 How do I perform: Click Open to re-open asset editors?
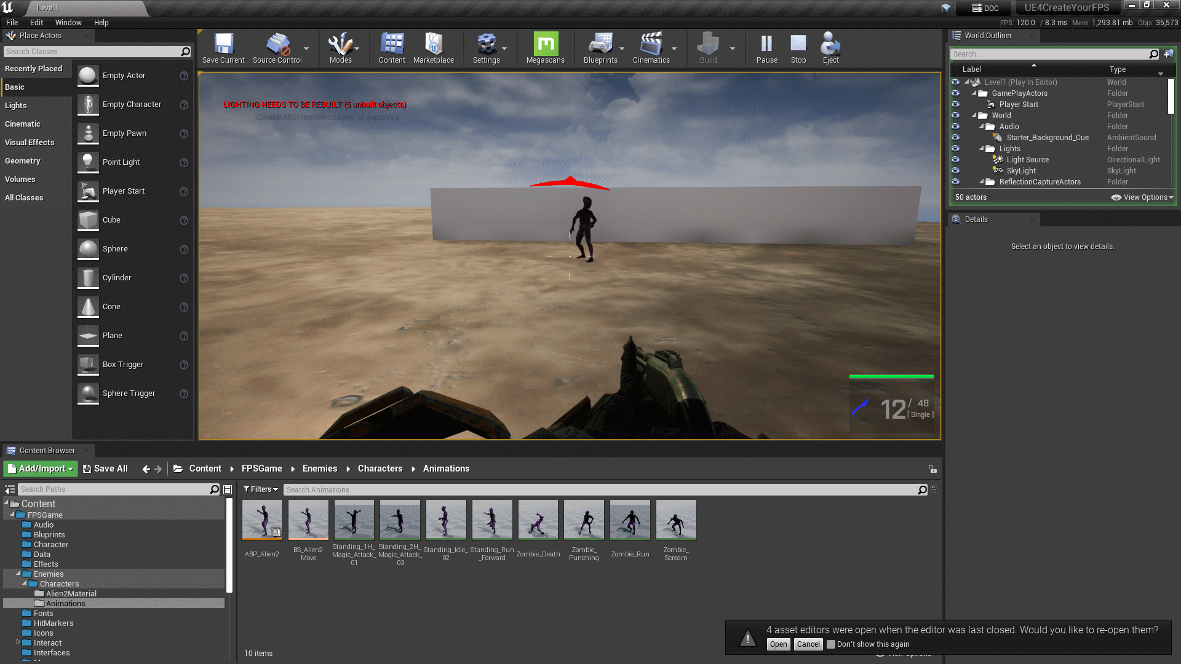(778, 644)
